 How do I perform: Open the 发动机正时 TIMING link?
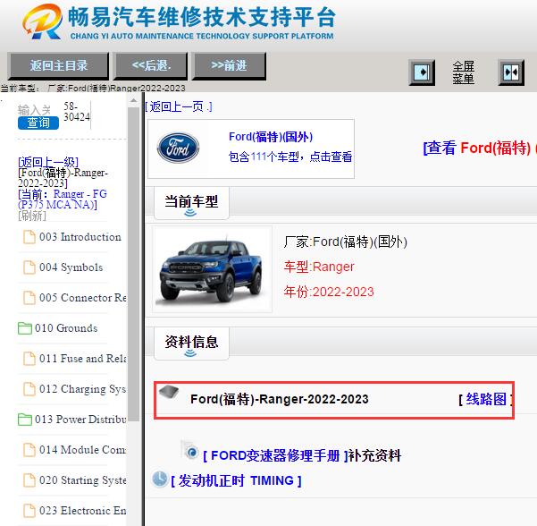tap(236, 480)
